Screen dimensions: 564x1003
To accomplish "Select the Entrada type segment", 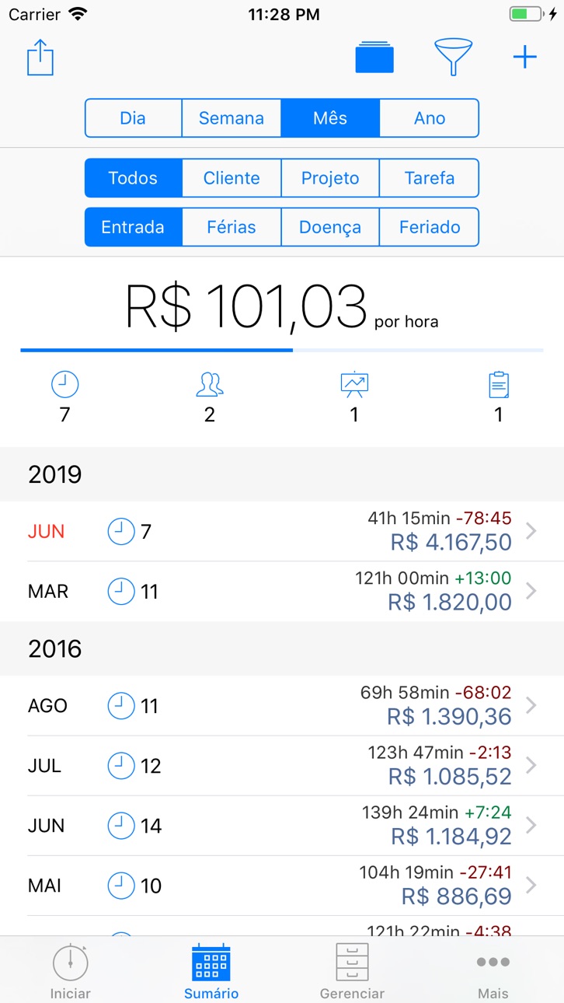I will click(133, 227).
